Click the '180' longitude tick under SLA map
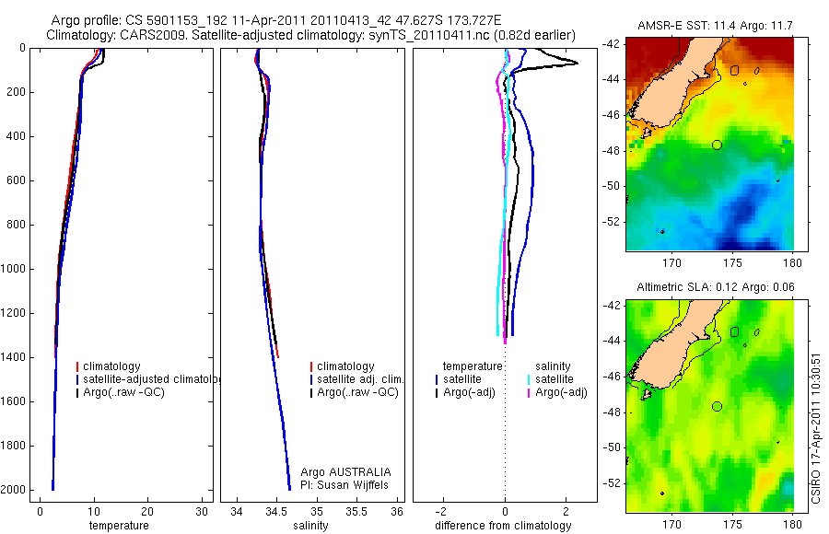This screenshot has height=534, width=829. [x=792, y=525]
